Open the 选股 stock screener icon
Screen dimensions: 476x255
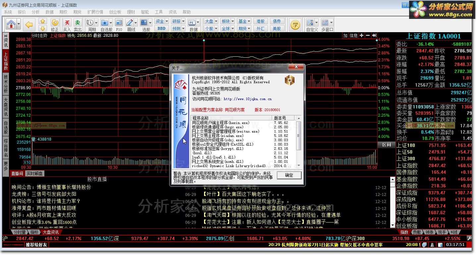[144, 23]
